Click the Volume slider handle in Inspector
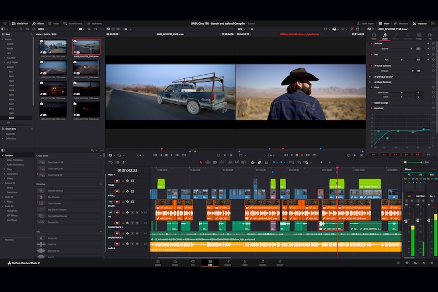 411,48
